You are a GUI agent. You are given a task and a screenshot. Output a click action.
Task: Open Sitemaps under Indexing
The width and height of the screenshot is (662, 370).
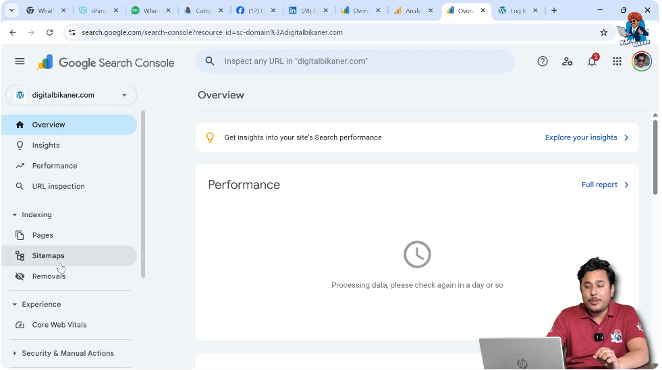click(69, 256)
